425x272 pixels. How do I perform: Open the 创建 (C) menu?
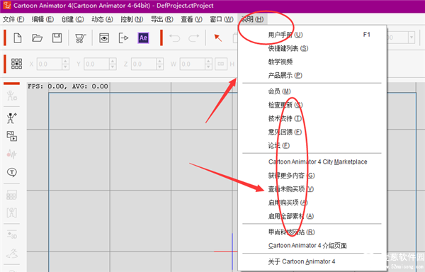pos(73,19)
